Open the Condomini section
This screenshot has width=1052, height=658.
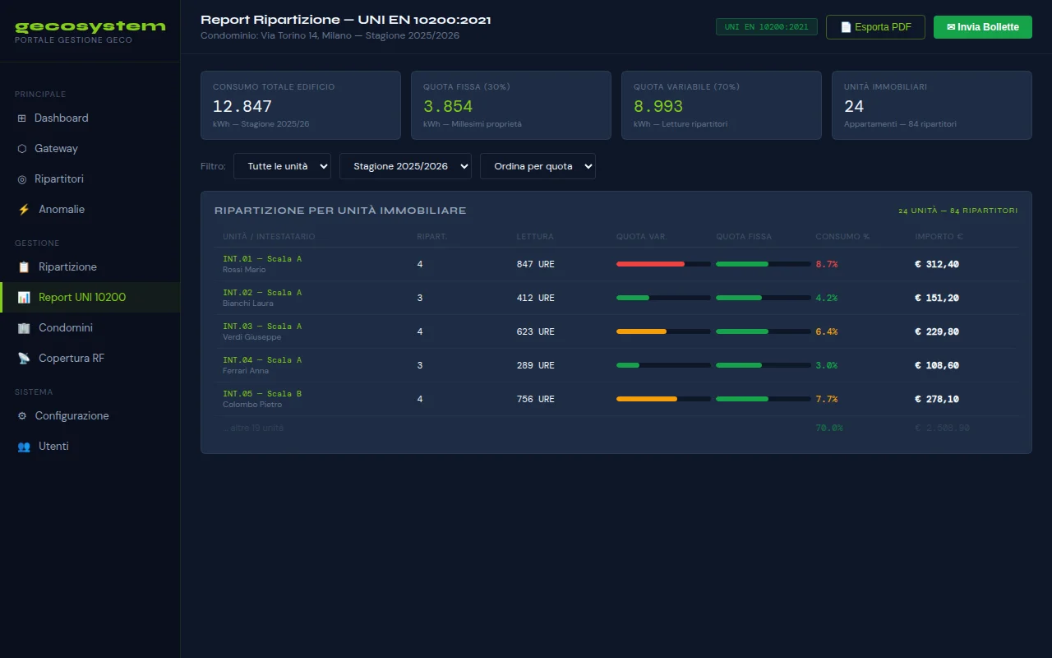pyautogui.click(x=90, y=327)
